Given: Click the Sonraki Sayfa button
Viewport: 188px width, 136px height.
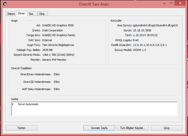Looking at the screenshot, I should coord(99,128).
